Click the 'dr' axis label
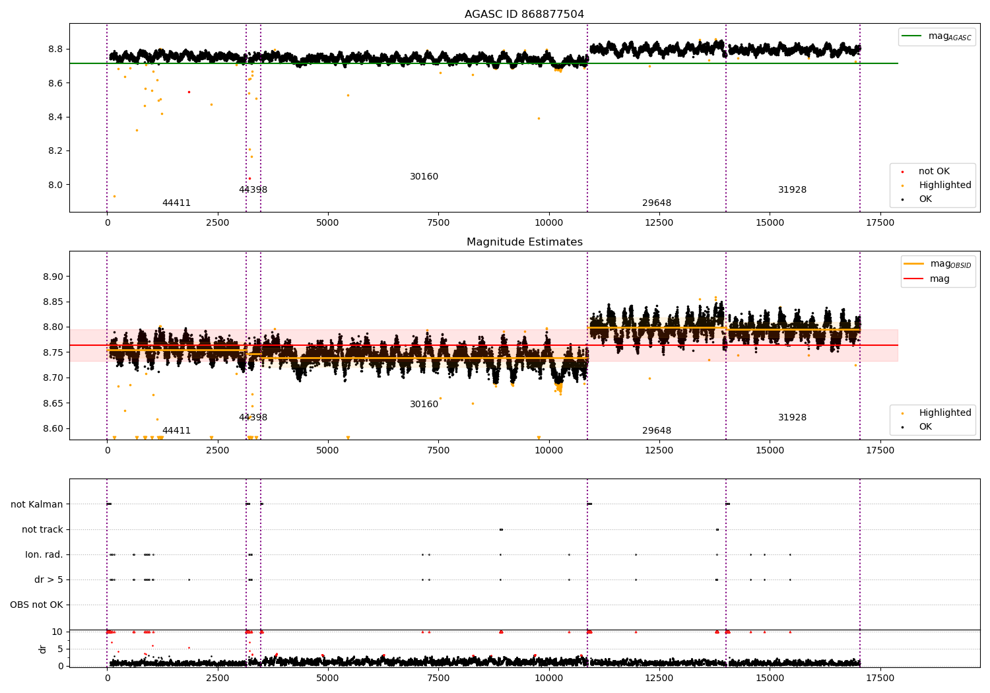The height and width of the screenshot is (693, 990). click(x=43, y=649)
